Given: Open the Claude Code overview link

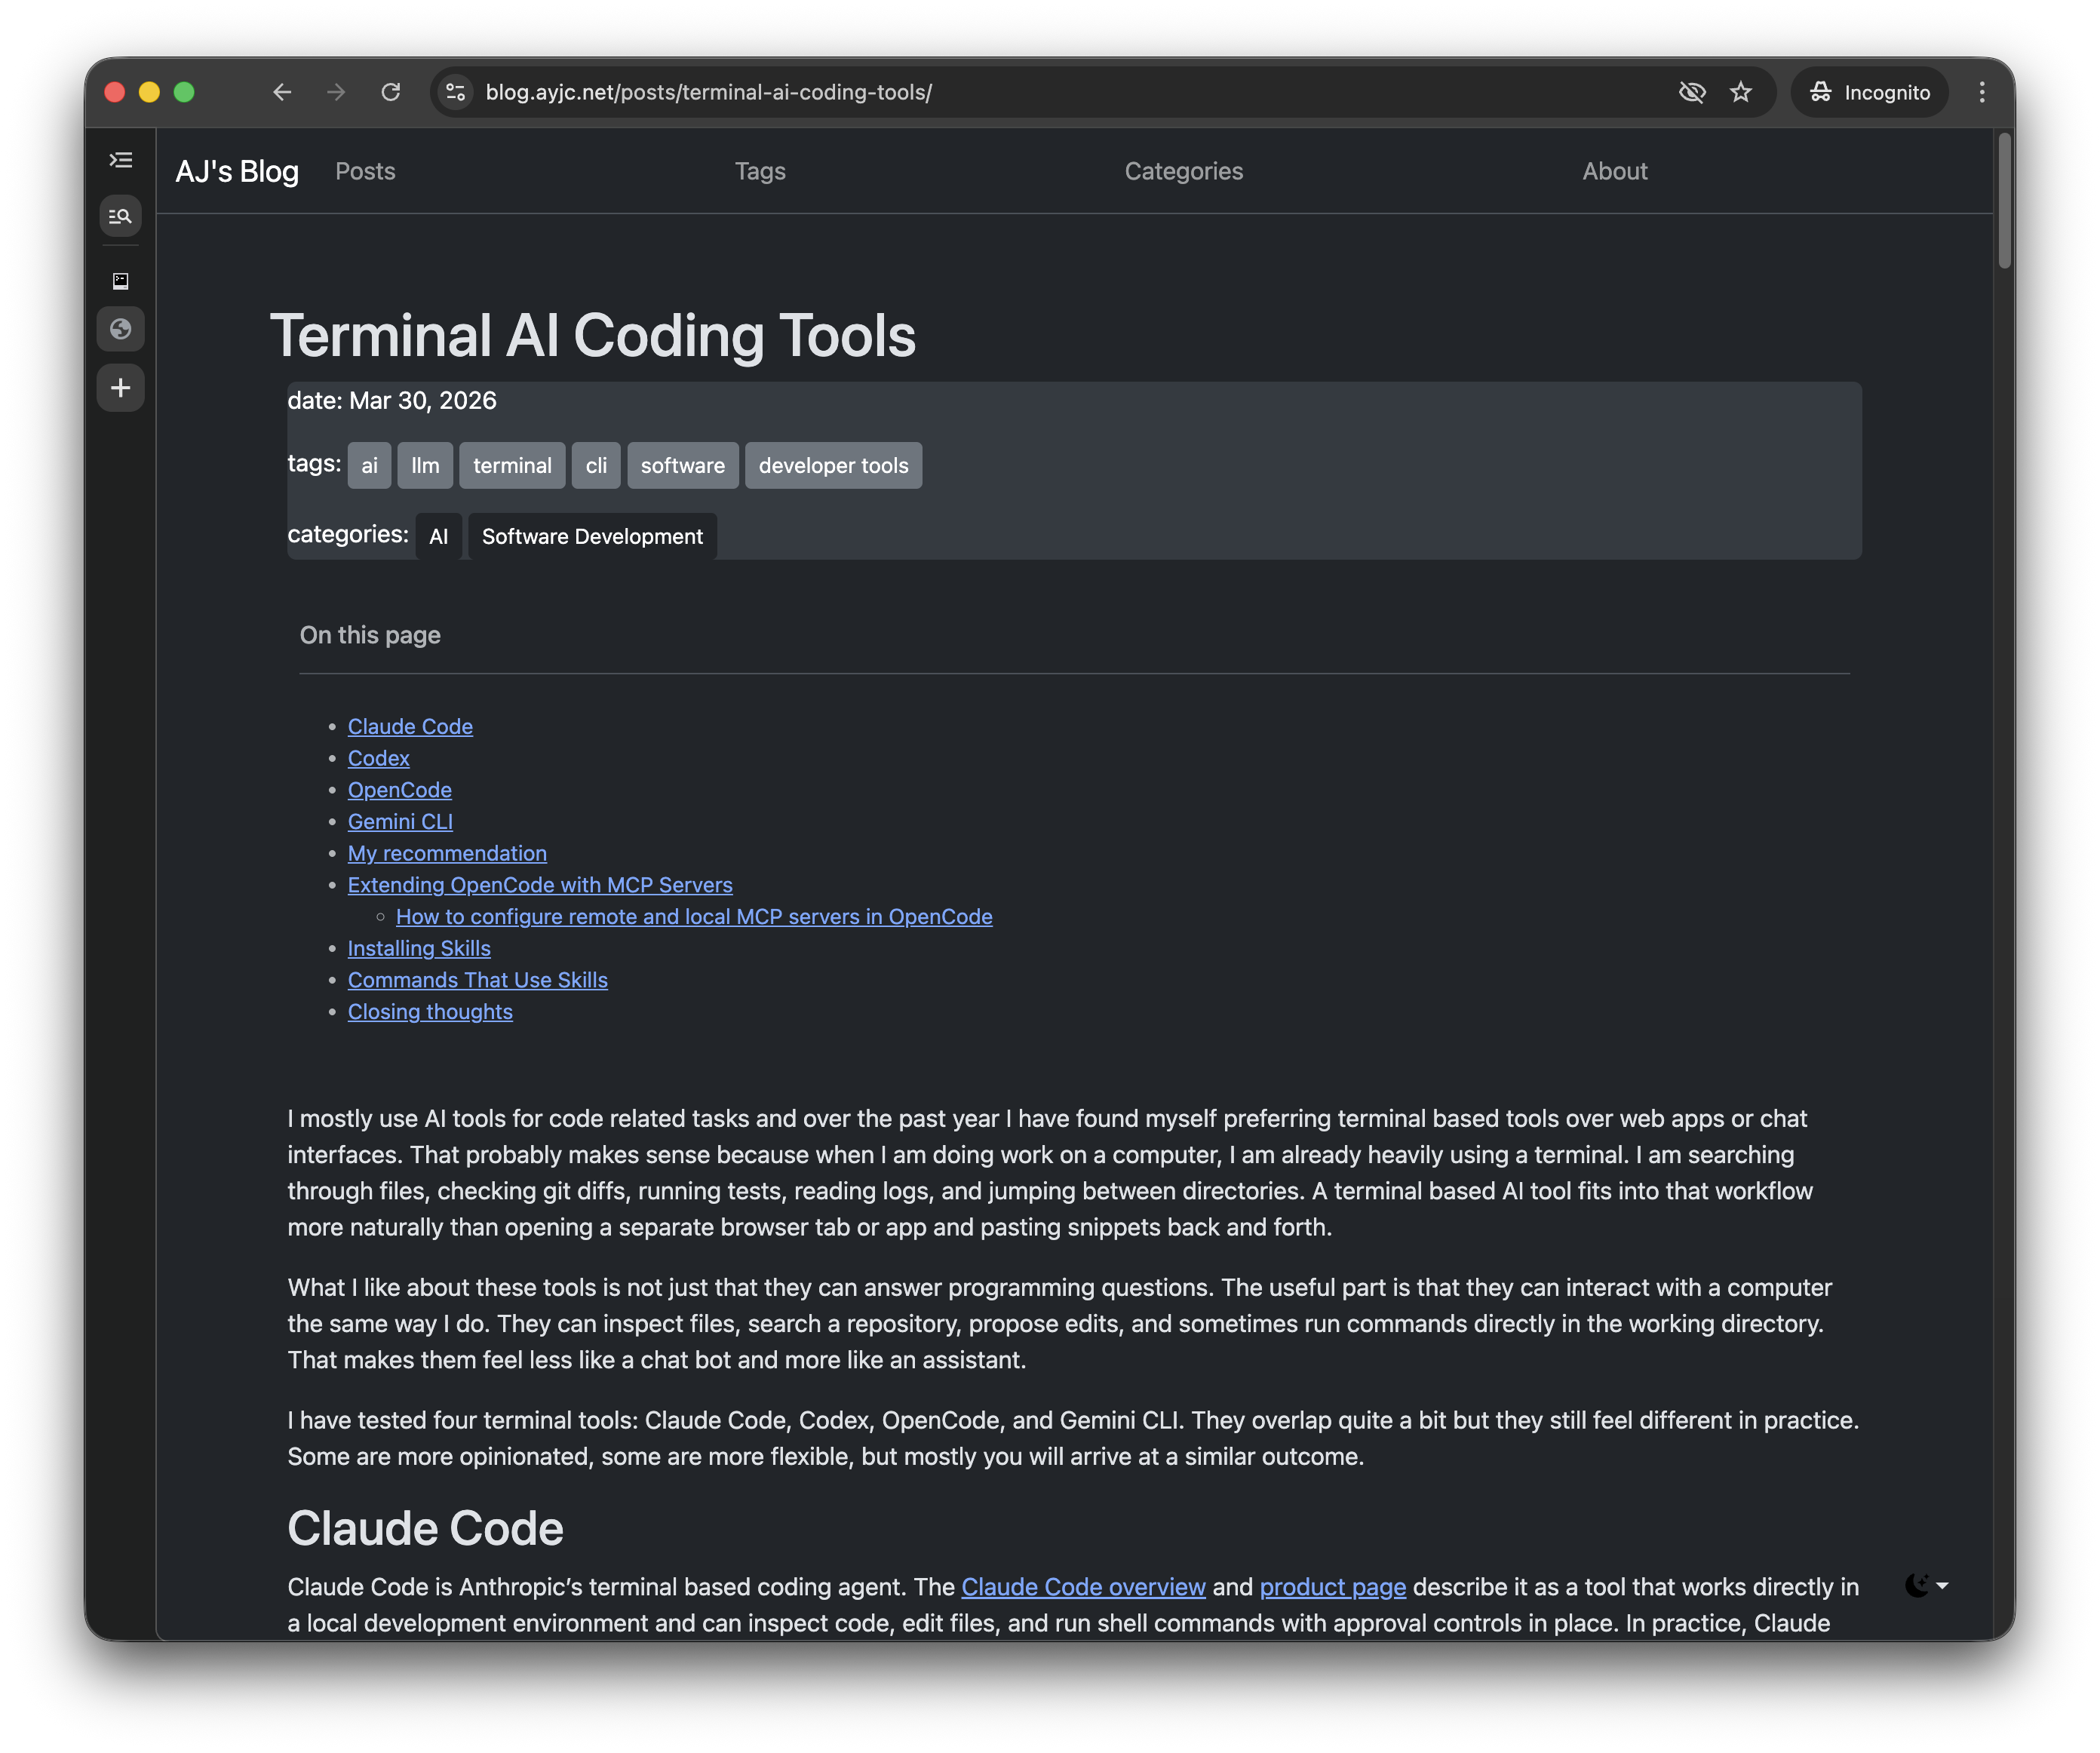Looking at the screenshot, I should pos(1083,1586).
